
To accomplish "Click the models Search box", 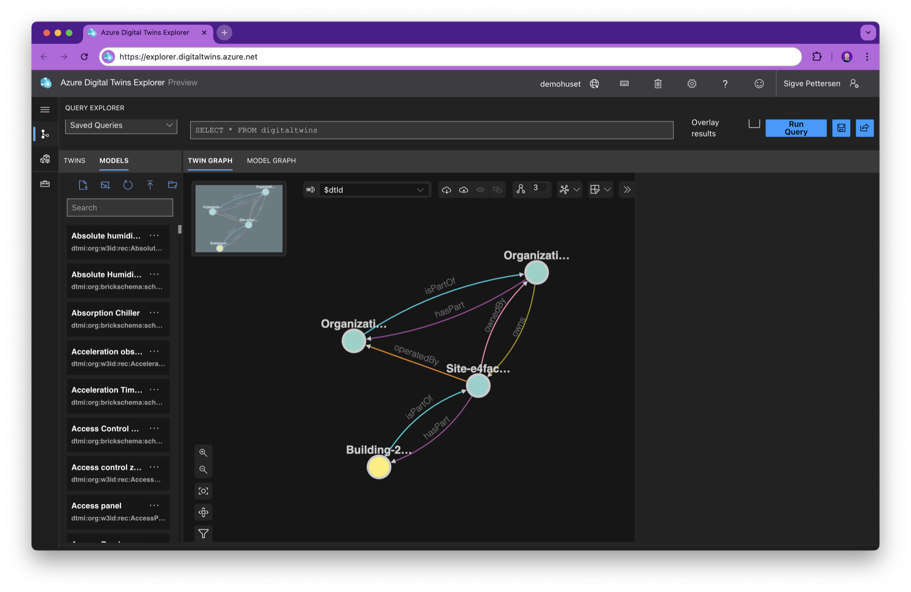I will pos(120,207).
